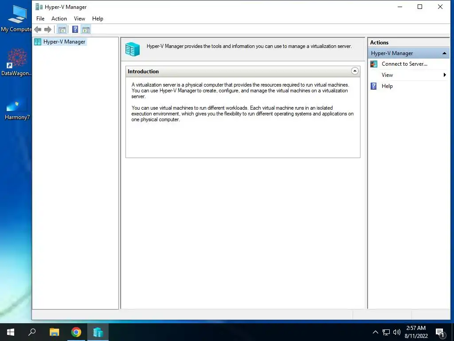
Task: Click Connect to Server action
Action: point(404,64)
